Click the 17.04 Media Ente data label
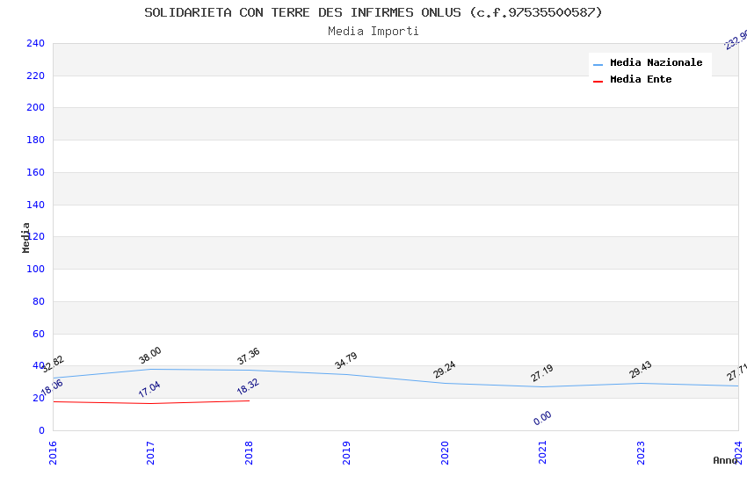747x483 pixels. pos(149,389)
